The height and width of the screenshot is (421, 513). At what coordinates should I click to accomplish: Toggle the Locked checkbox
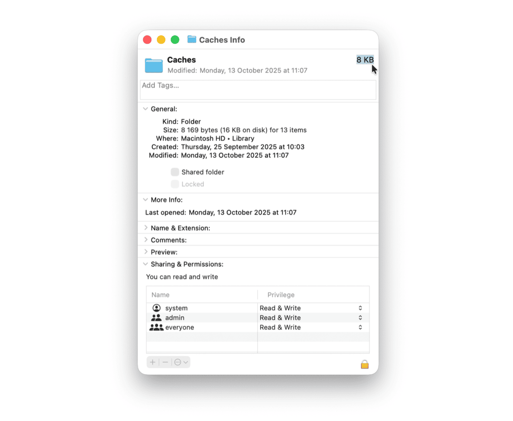175,184
